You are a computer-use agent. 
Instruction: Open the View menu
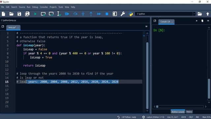point(67,7)
